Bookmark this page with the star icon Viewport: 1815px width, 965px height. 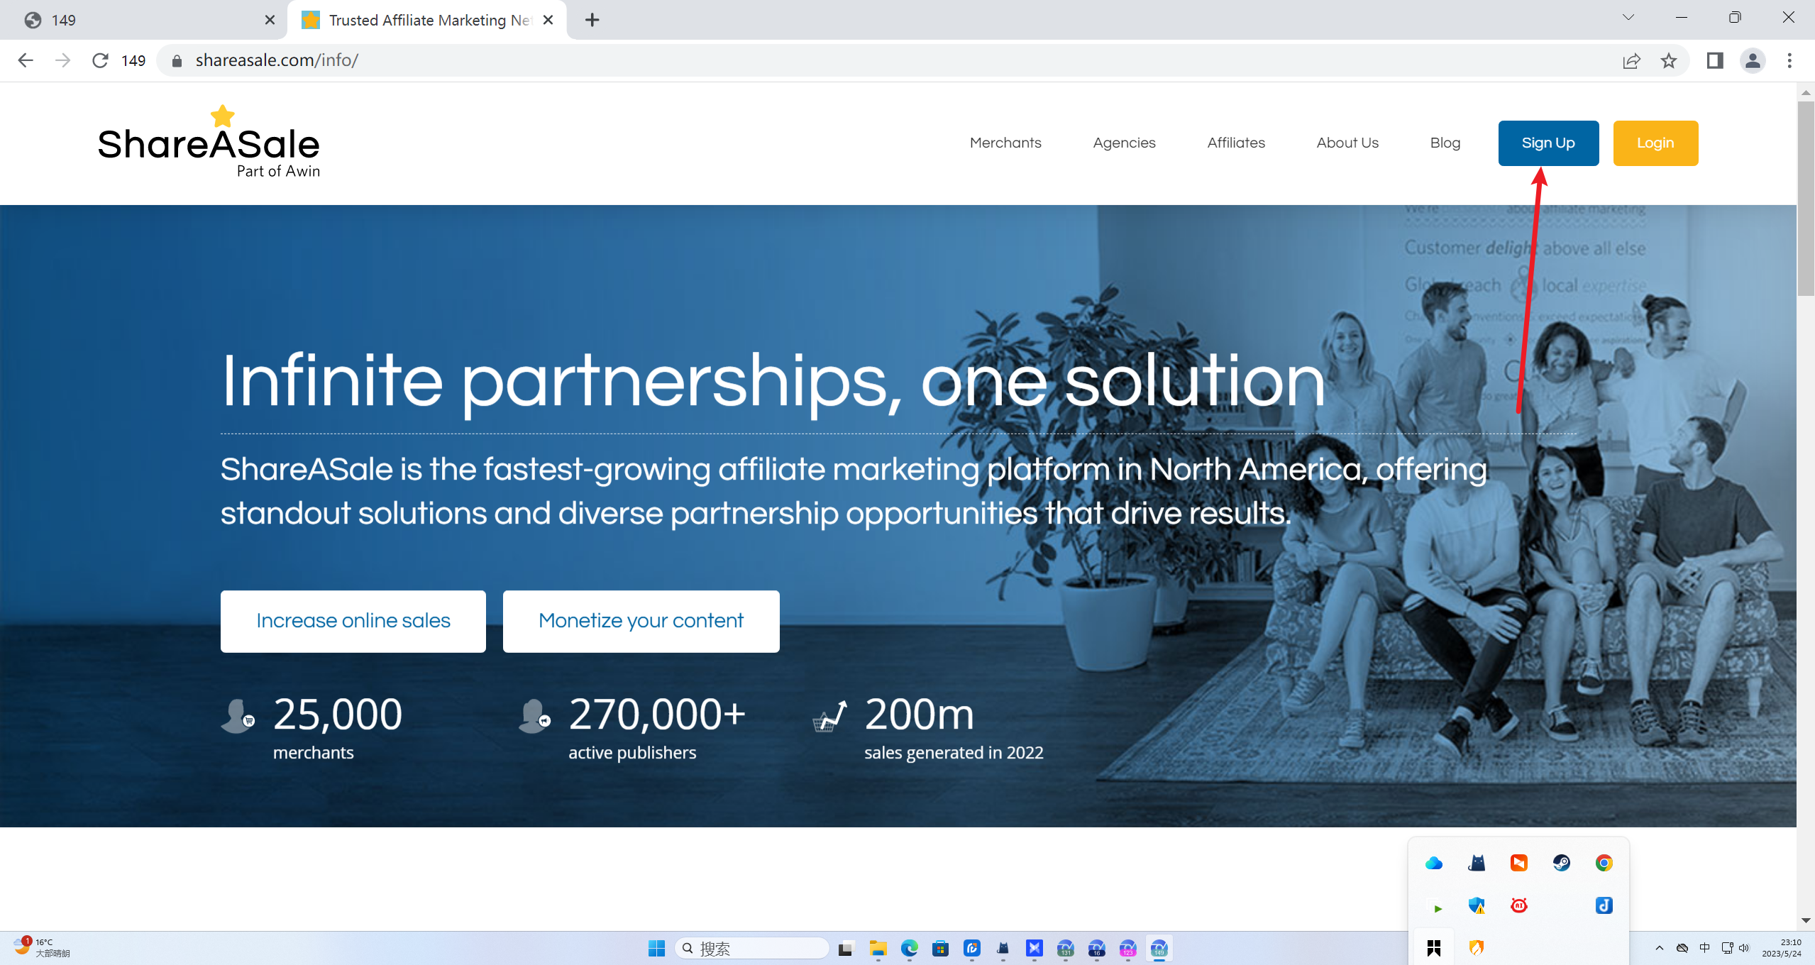[x=1668, y=61]
